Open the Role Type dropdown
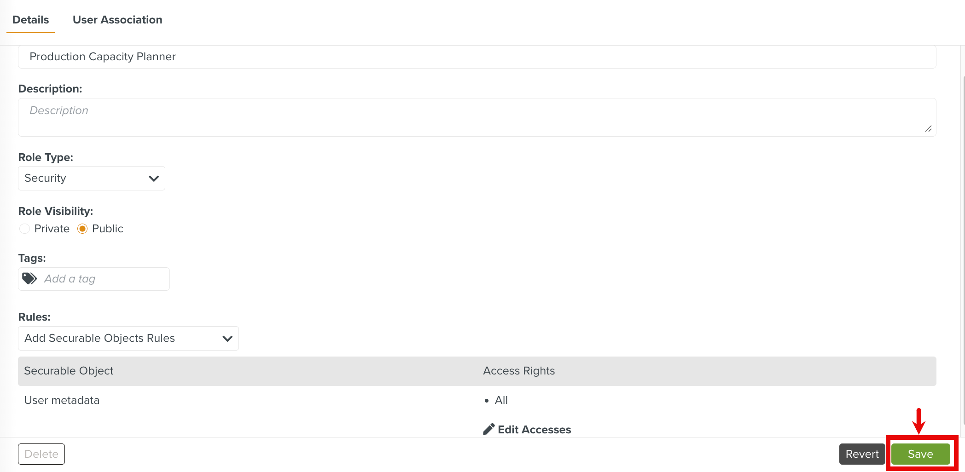Viewport: 965px width, 472px height. tap(91, 178)
